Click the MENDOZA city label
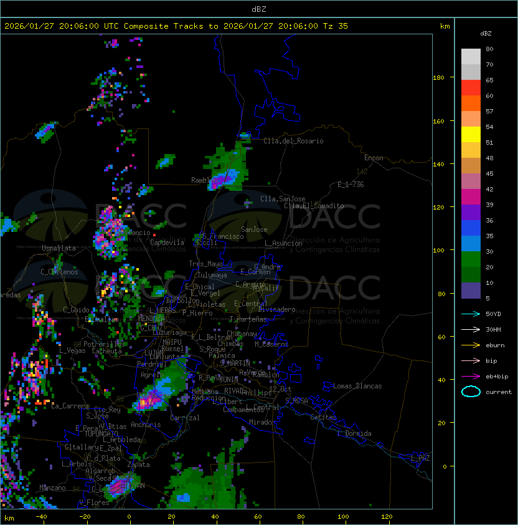This screenshot has height=525, width=518. pyautogui.click(x=151, y=318)
